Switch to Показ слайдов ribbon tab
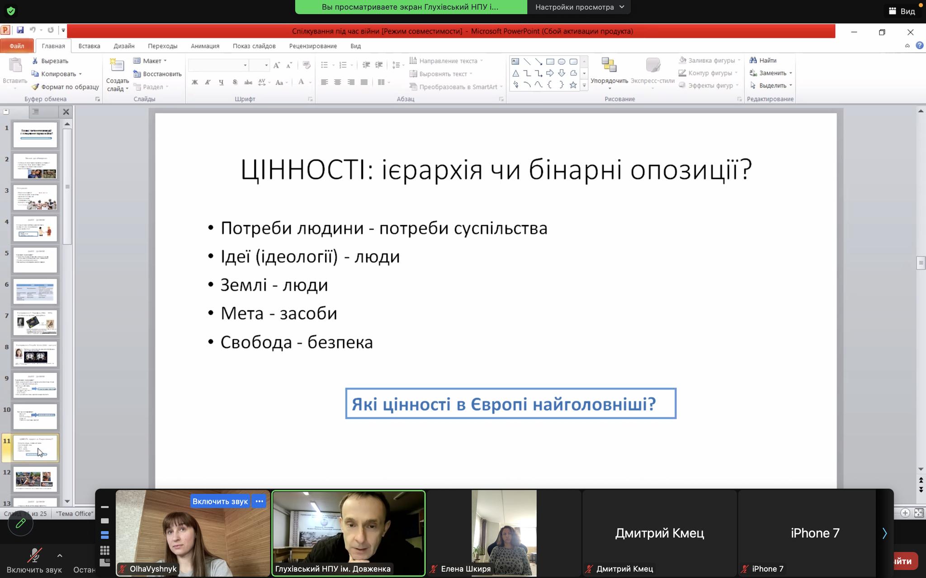Image resolution: width=926 pixels, height=578 pixels. 254,46
